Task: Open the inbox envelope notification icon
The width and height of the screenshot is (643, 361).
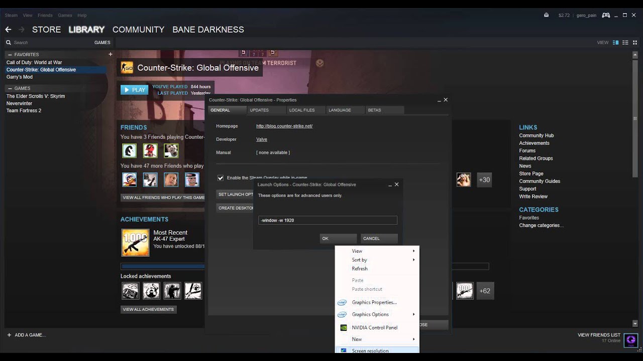Action: (x=546, y=15)
